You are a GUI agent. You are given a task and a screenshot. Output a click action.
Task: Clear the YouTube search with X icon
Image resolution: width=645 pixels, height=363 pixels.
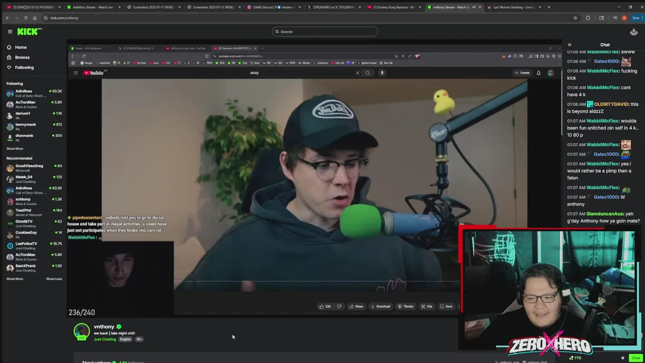[x=358, y=73]
